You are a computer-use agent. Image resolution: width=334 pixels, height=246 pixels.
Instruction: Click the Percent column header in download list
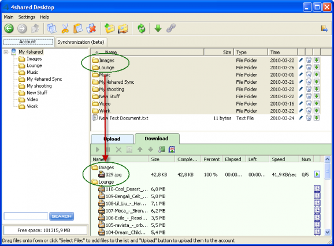[x=211, y=159]
